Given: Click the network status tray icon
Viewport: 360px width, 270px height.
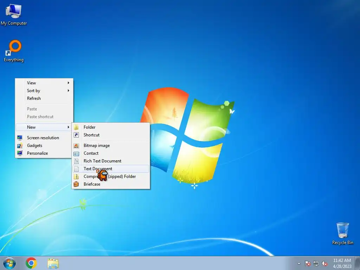Looking at the screenshot, I should [316, 263].
